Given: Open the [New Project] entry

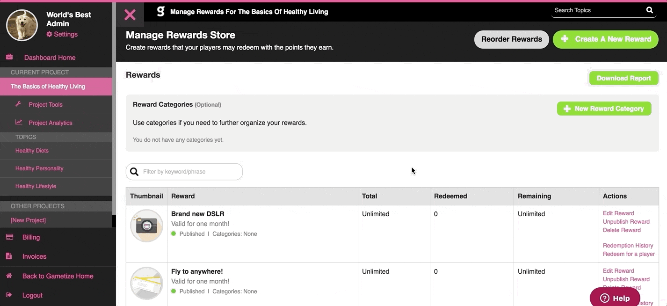Looking at the screenshot, I should 28,220.
